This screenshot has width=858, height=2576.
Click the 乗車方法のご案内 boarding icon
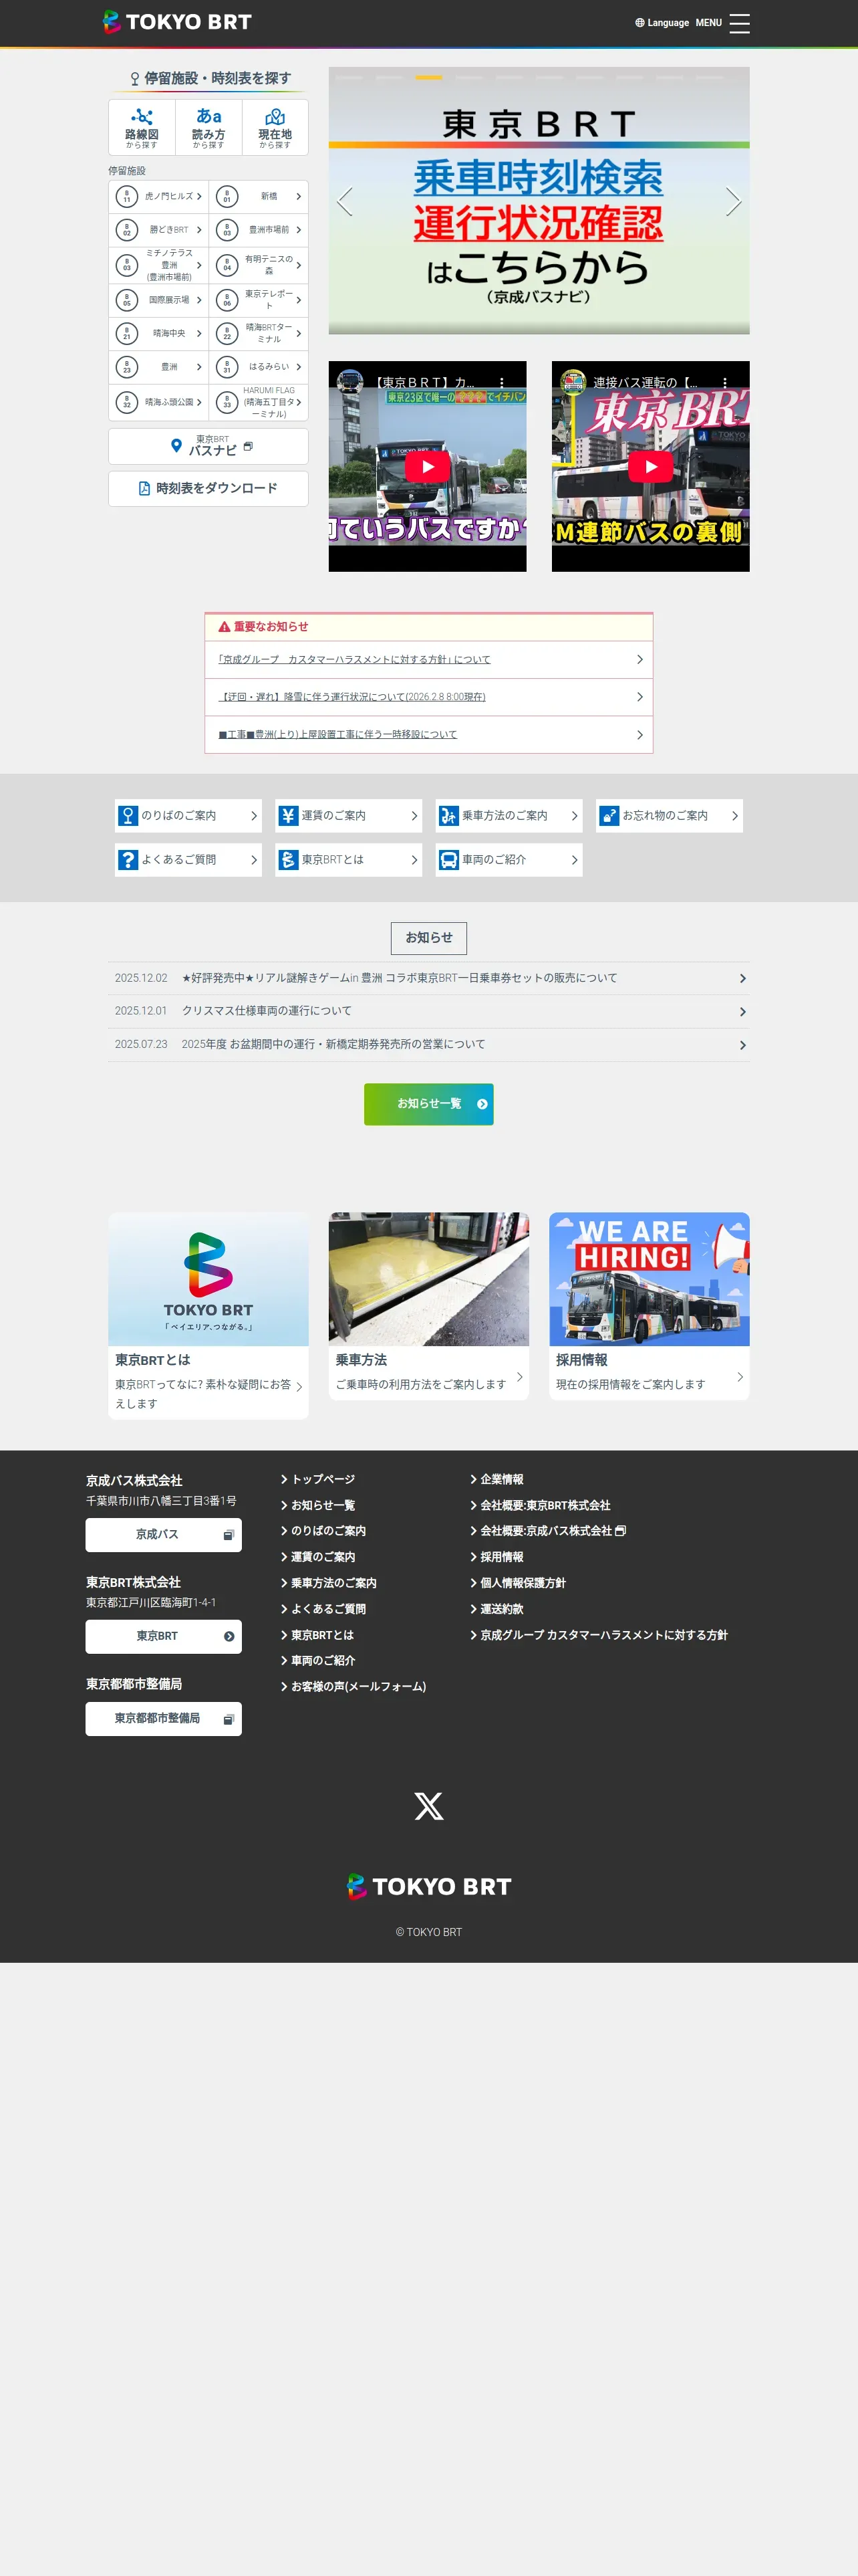click(x=448, y=816)
